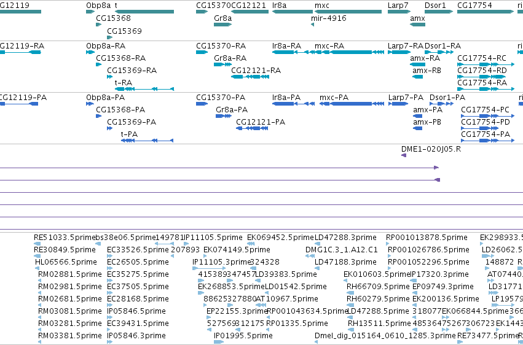
Task: Select EST EP09749.3prime
Action: [x=415, y=293]
